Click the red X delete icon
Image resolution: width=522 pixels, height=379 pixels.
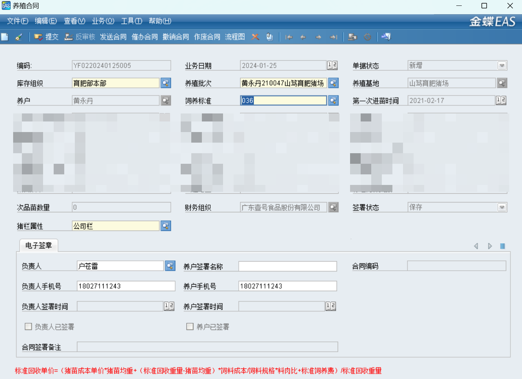tap(255, 37)
